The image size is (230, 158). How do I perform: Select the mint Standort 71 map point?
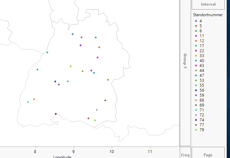[28, 102]
